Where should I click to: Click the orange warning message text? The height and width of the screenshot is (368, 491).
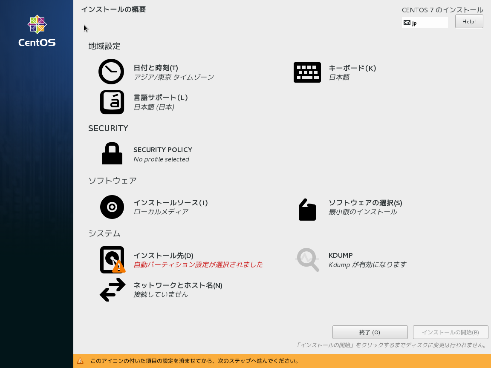[x=194, y=361]
